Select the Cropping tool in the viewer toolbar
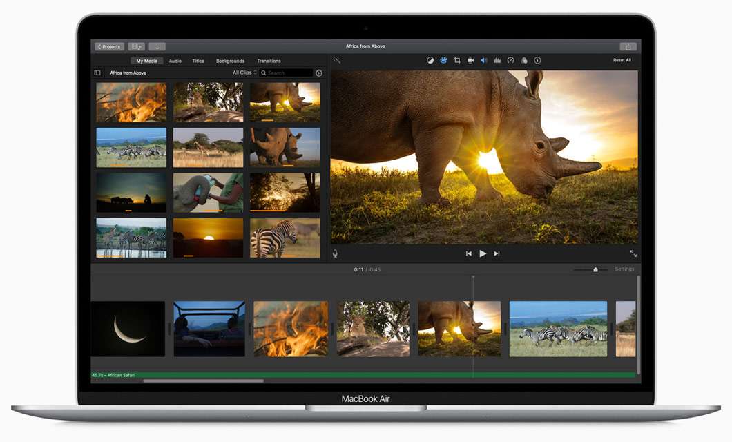The width and height of the screenshot is (732, 442). (456, 60)
